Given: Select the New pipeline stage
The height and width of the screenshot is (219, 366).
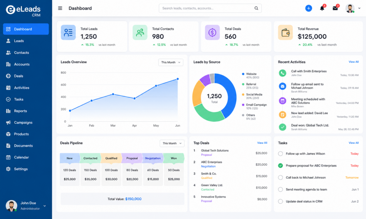Looking at the screenshot, I should (x=70, y=158).
